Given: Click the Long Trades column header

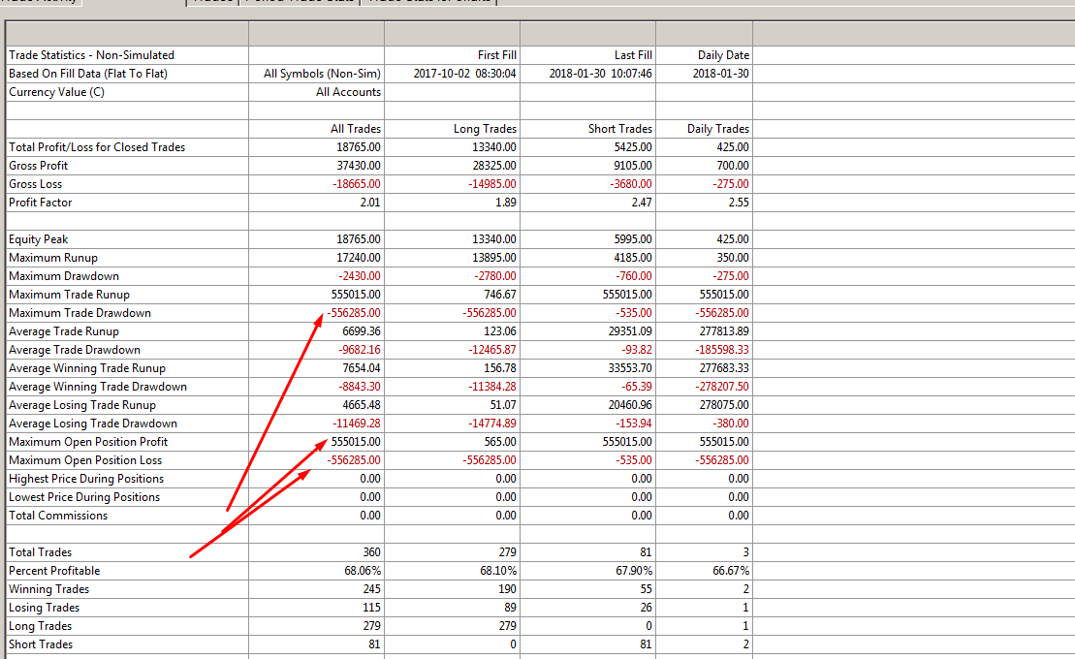Looking at the screenshot, I should 485,129.
